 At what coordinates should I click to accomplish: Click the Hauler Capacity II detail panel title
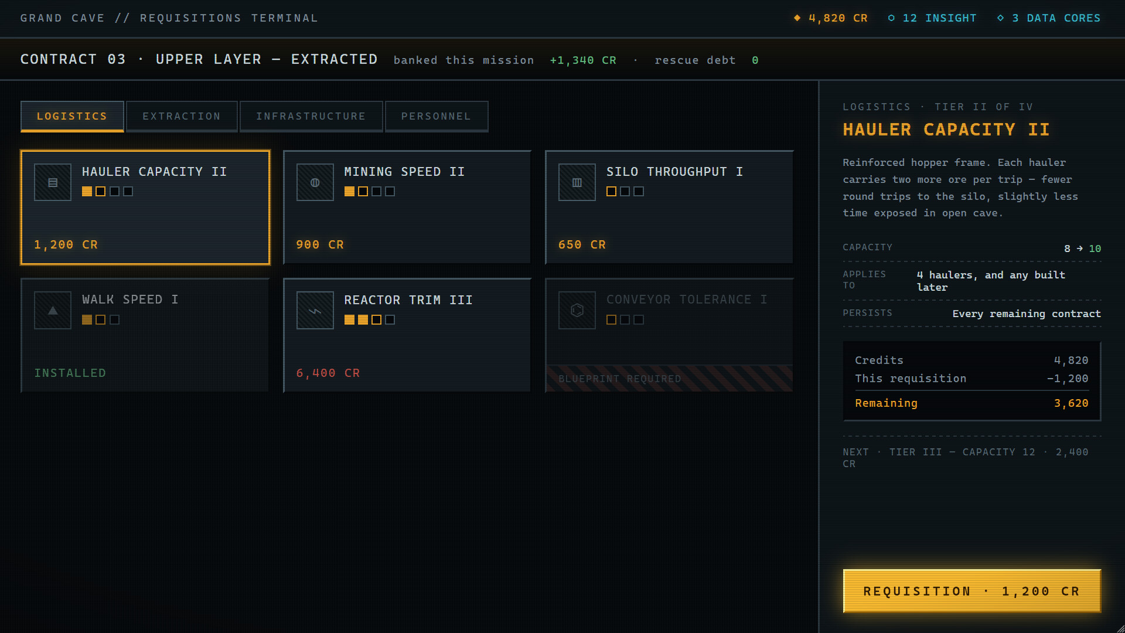pyautogui.click(x=946, y=130)
